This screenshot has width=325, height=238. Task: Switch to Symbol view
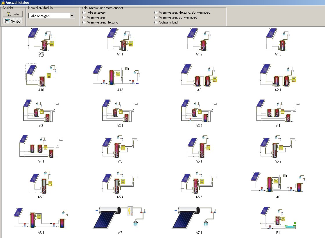(13, 21)
